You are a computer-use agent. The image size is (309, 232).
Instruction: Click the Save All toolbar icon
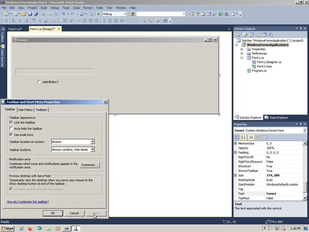tap(36, 14)
